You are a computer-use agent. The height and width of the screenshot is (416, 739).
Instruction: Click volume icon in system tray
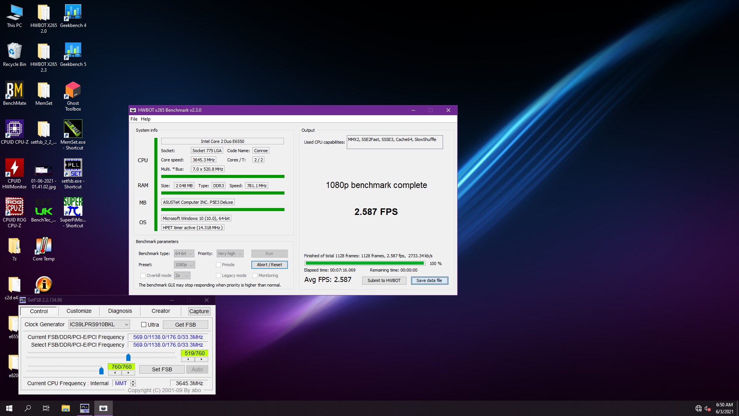click(x=707, y=408)
